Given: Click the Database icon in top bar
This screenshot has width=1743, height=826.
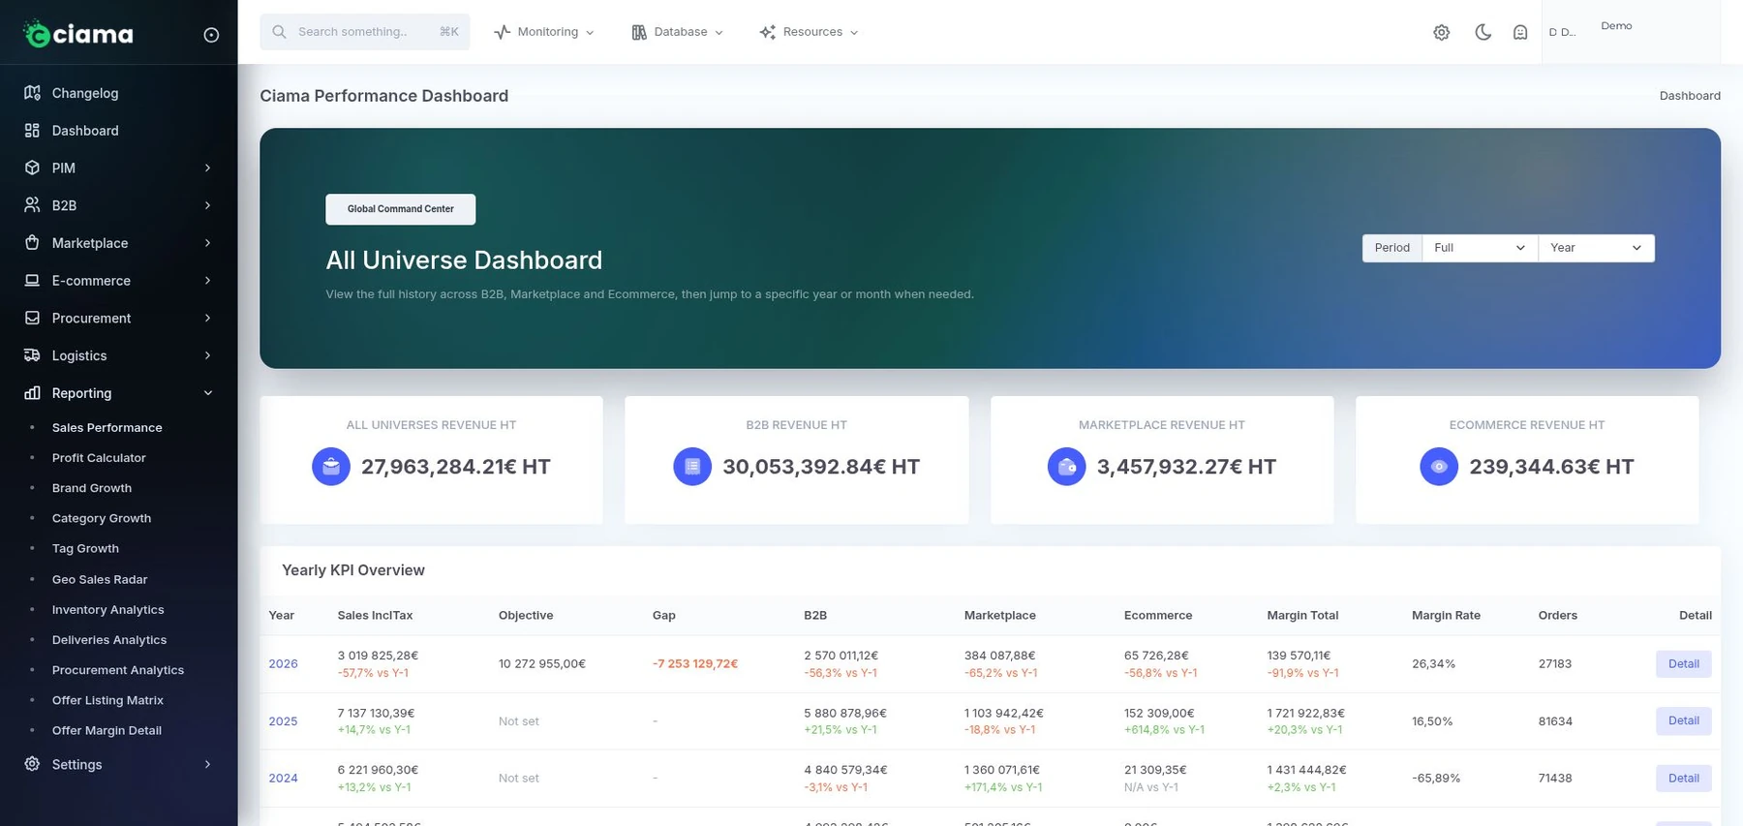Looking at the screenshot, I should 639,32.
